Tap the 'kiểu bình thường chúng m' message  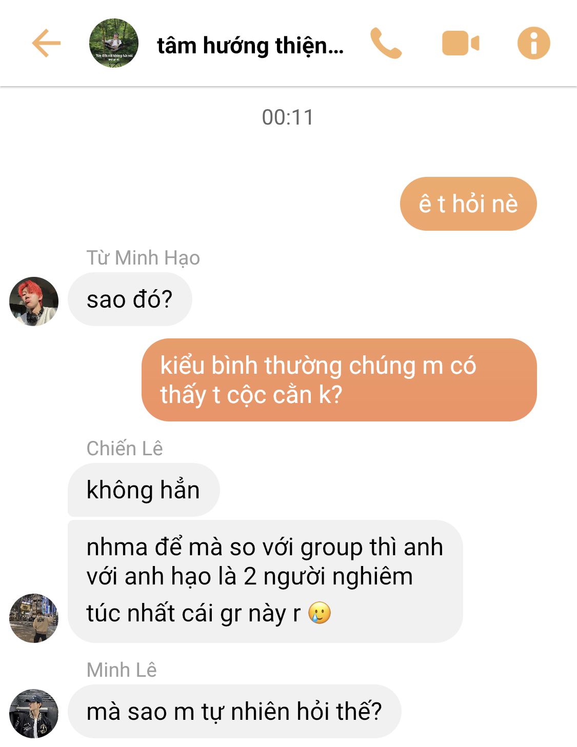(x=339, y=380)
